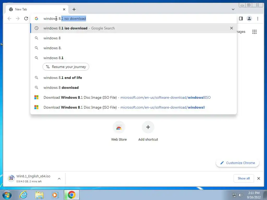
Task: Remove the history suggestion with the X
Action: tap(232, 28)
